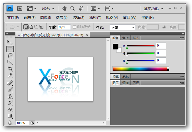Switch to the 蒙版 masks tab
This screenshot has height=132, width=192.
[126, 76]
